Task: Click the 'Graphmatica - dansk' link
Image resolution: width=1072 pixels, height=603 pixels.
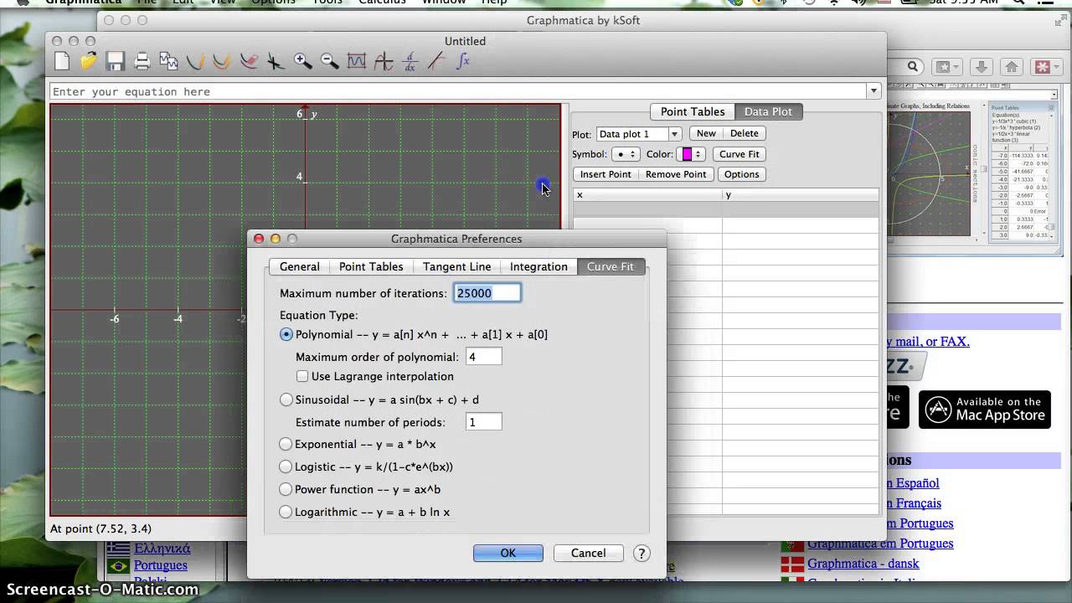Action: point(863,564)
